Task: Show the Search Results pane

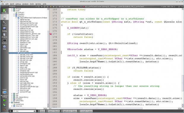Action: click(x=53, y=111)
